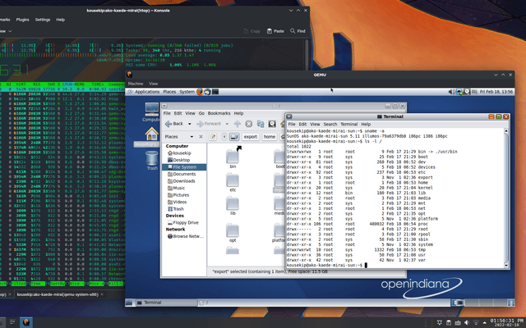
Task: Open System menu in OpenIndiana panel
Action: 187,92
